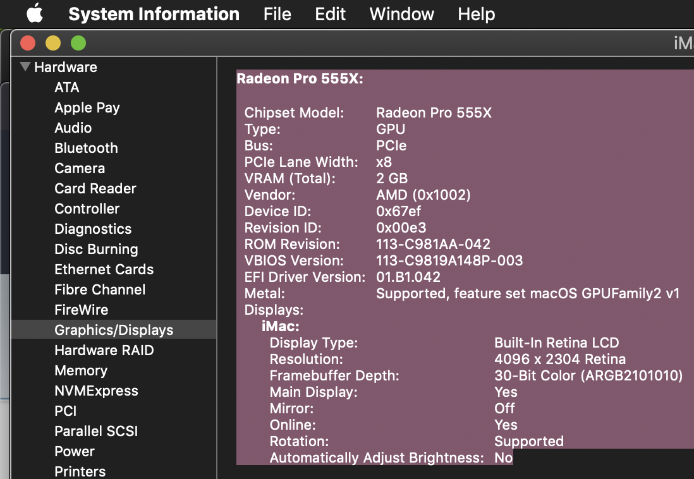The image size is (694, 479).
Task: Open the Help menu
Action: (x=476, y=14)
